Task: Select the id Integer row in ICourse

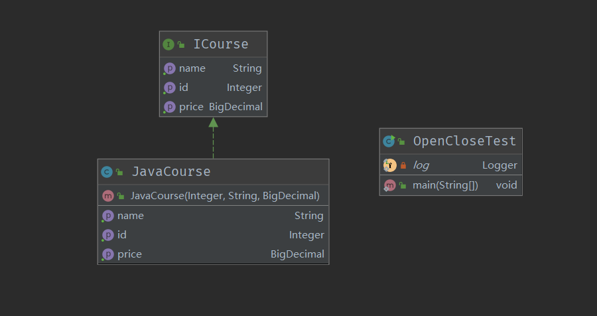Action: coord(213,88)
